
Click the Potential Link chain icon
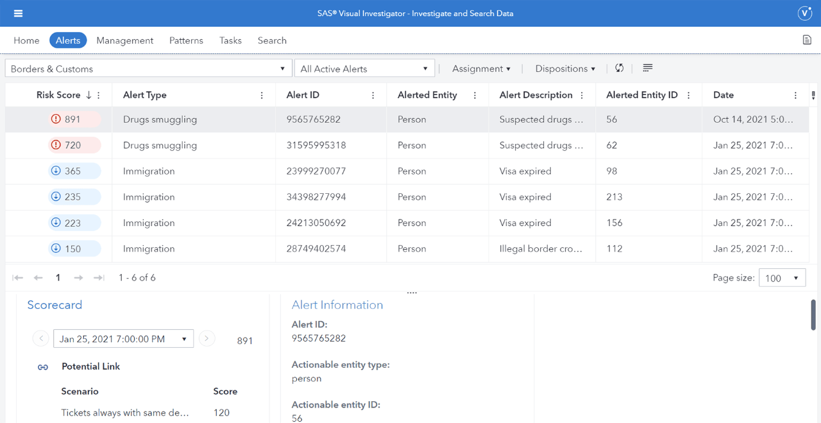[x=42, y=367]
